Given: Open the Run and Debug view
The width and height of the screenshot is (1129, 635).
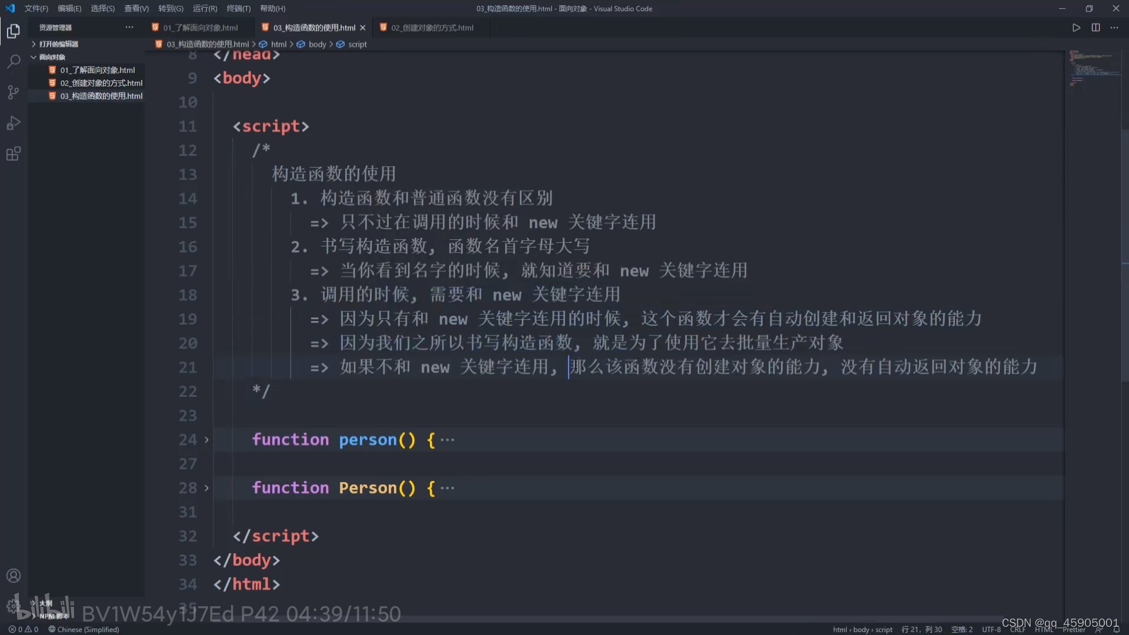Looking at the screenshot, I should (13, 123).
